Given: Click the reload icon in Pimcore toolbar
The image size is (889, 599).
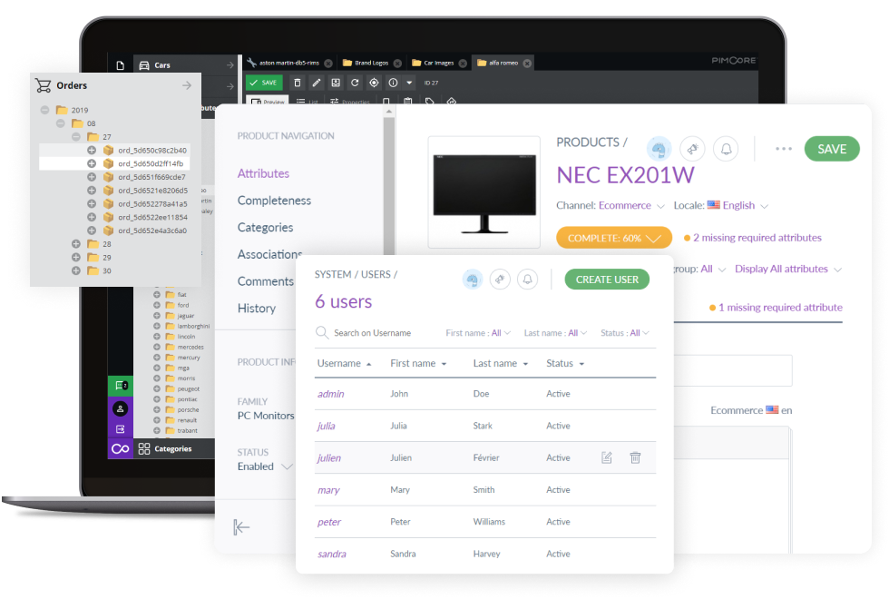Looking at the screenshot, I should pos(355,83).
